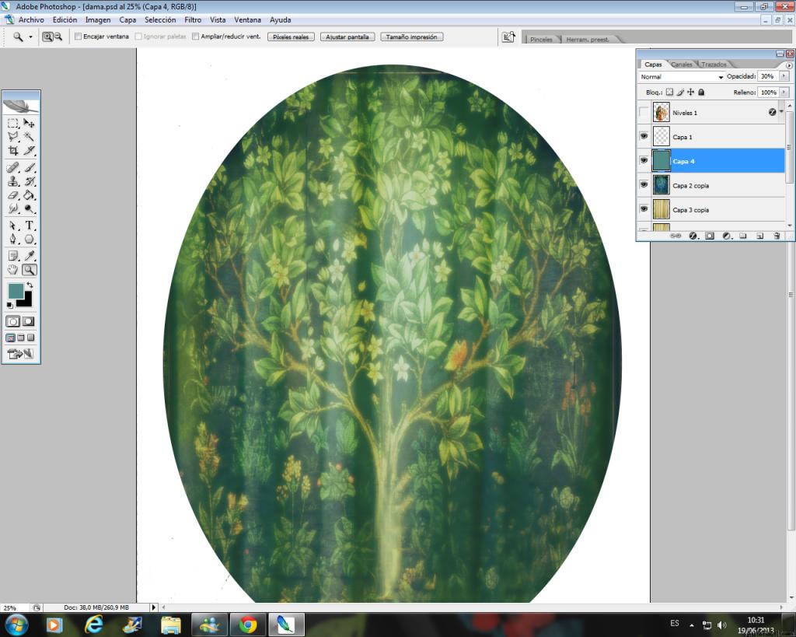Select the History Brush tool
The height and width of the screenshot is (637, 796).
click(29, 181)
